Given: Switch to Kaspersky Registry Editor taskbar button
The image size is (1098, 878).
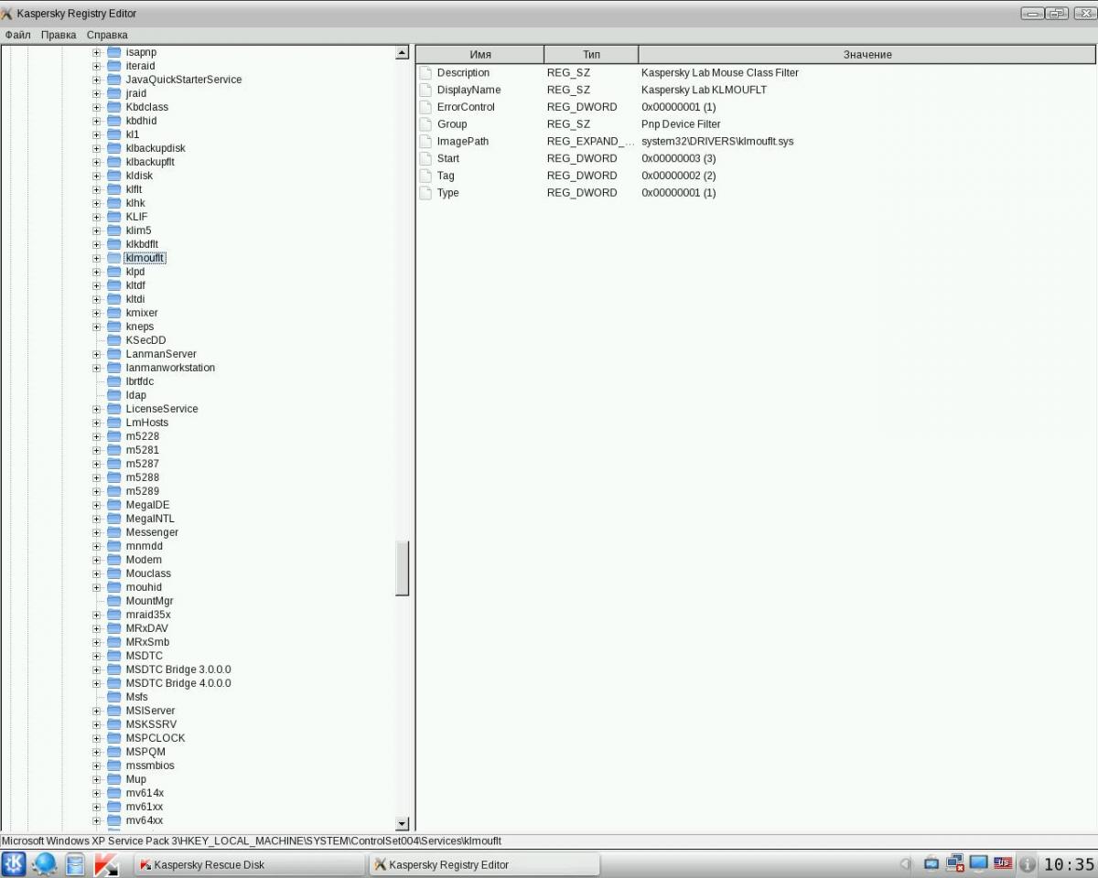Looking at the screenshot, I should coord(484,864).
